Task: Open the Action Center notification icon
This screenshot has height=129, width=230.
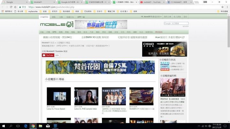Action: (x=225, y=126)
